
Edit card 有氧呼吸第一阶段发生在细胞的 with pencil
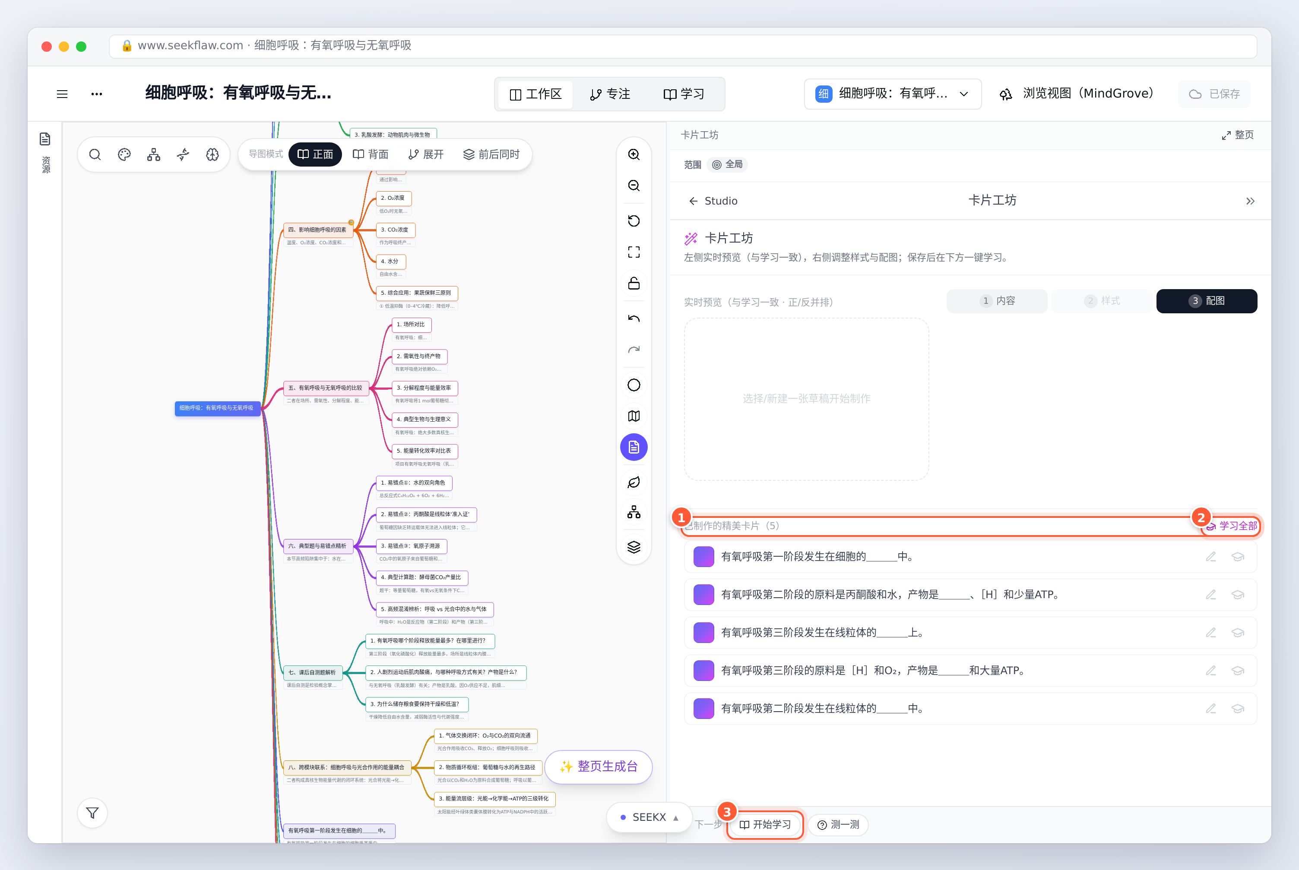coord(1211,557)
